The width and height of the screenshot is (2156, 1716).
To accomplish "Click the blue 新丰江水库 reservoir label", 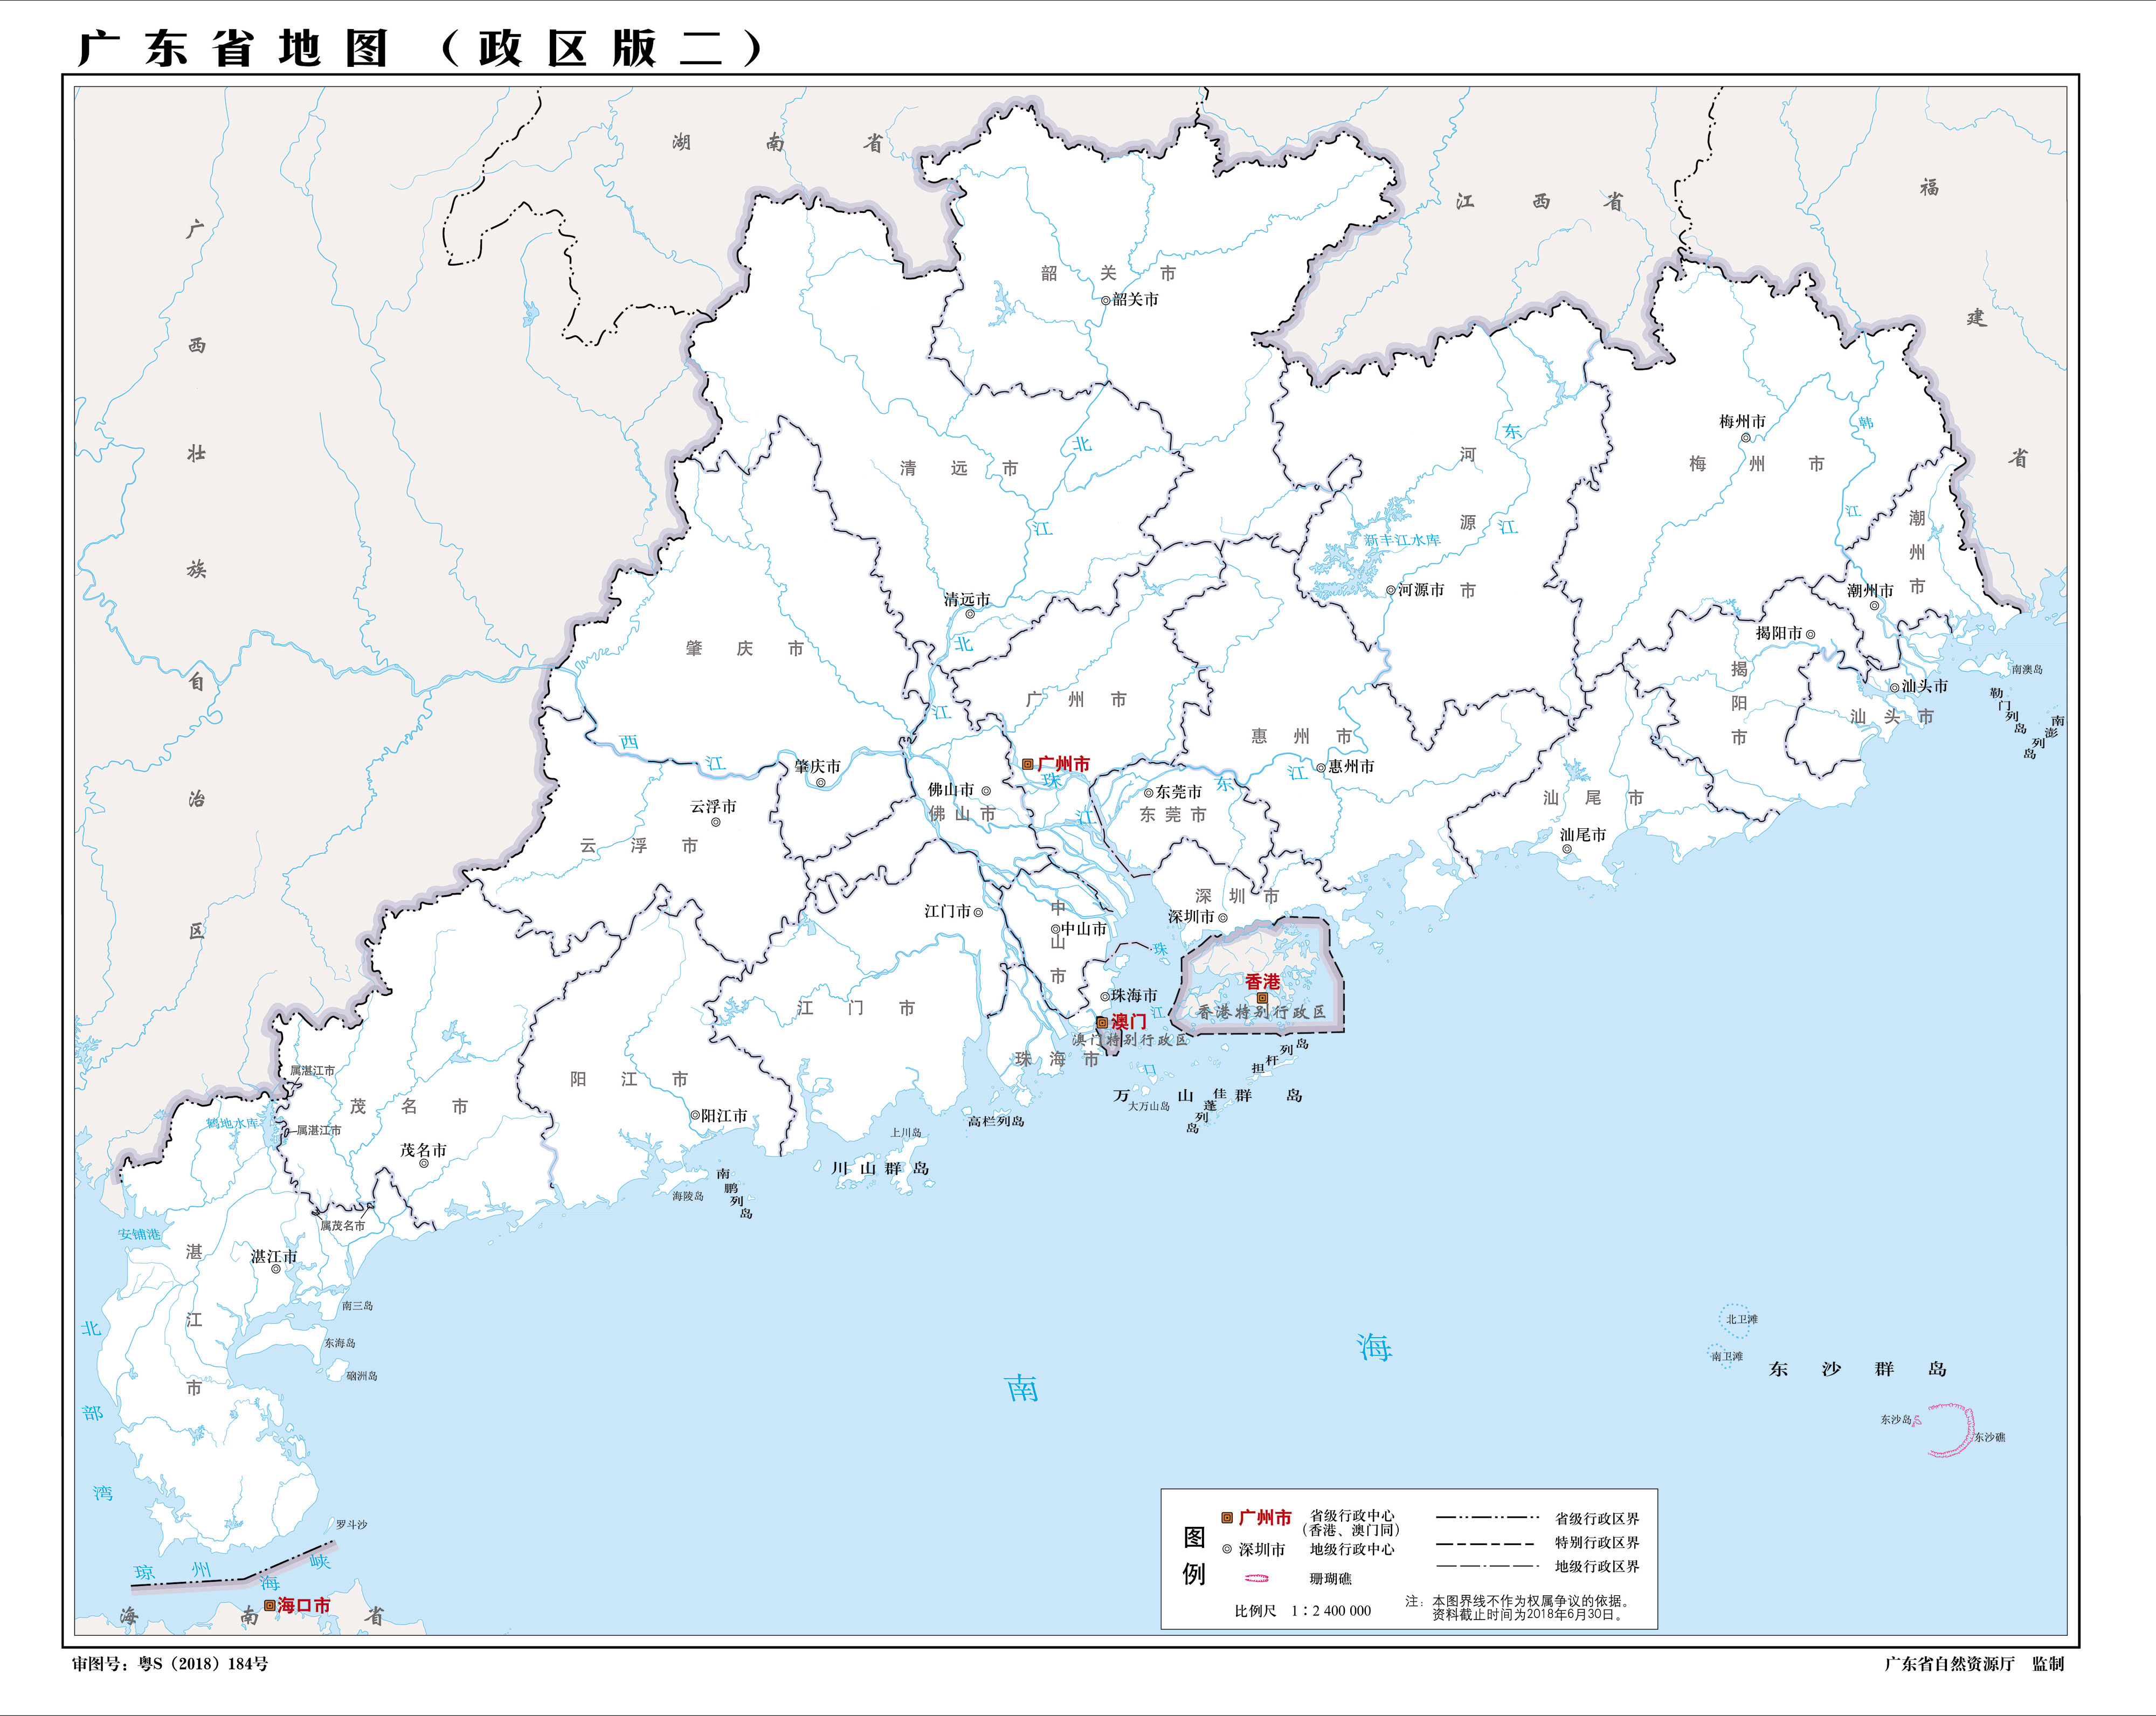I will 1402,540.
